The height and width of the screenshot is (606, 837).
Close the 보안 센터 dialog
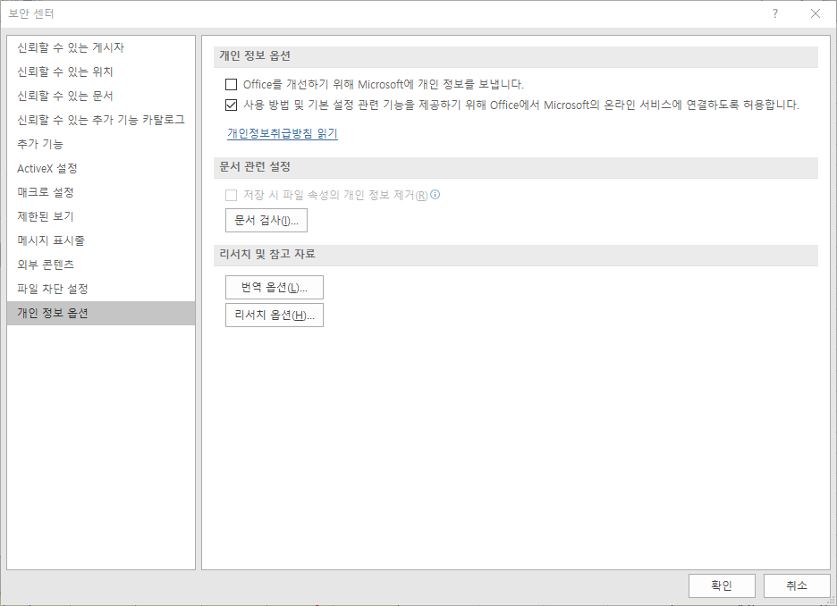[x=816, y=14]
